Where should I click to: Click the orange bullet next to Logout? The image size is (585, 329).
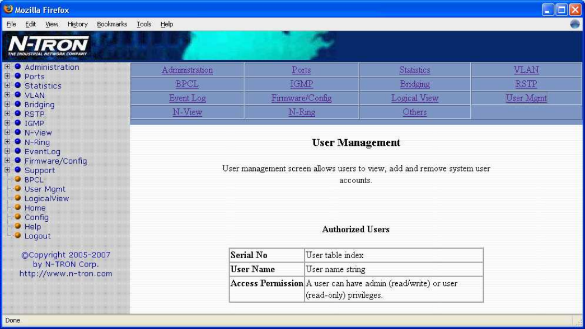coord(18,236)
